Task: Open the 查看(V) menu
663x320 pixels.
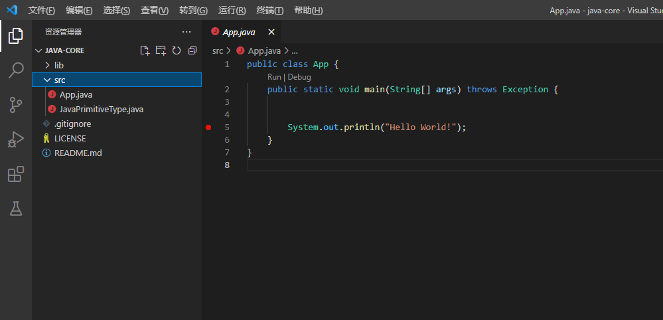Action: coord(155,10)
